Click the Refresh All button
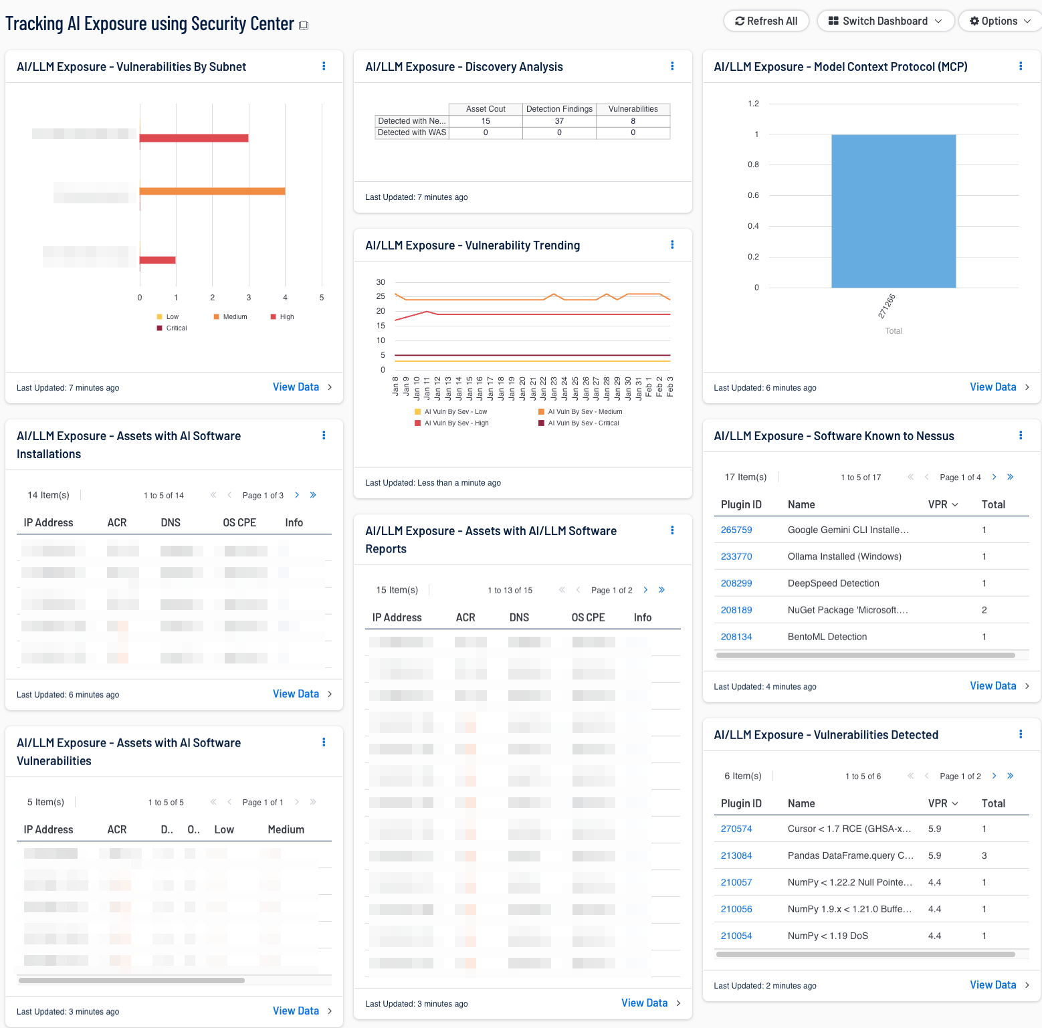Viewport: 1042px width, 1028px height. click(766, 21)
